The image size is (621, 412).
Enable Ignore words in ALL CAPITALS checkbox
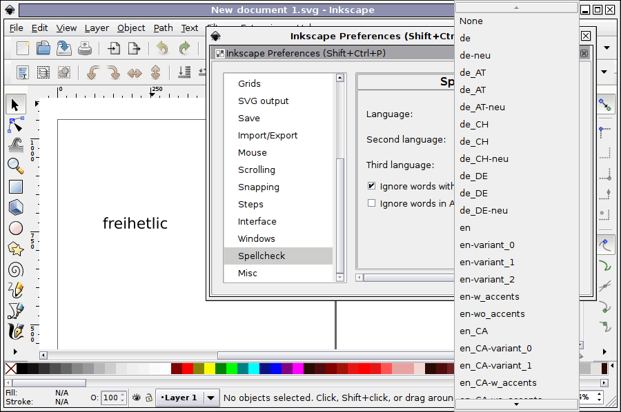coord(371,203)
